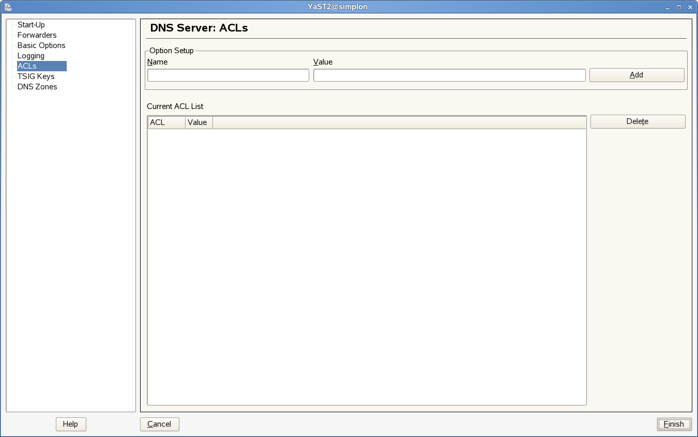
Task: Select Forwarders in the navigation tree
Action: coord(37,35)
